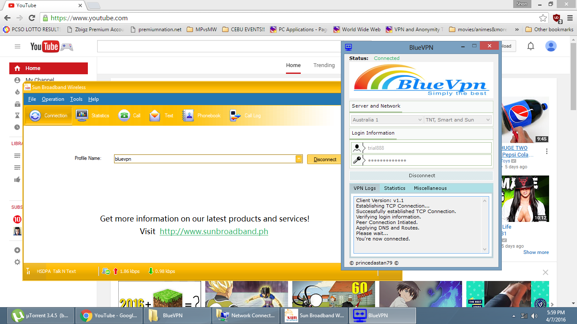The width and height of the screenshot is (577, 324).
Task: Open premiumnation.net bookmark
Action: tap(155, 30)
